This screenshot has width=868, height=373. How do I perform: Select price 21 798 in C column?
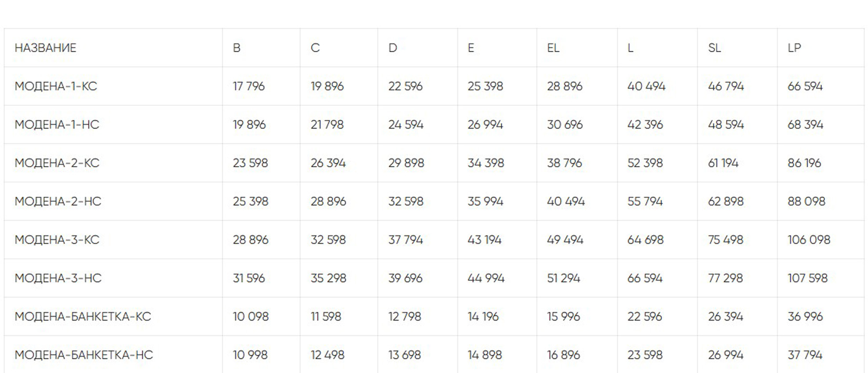(x=327, y=125)
